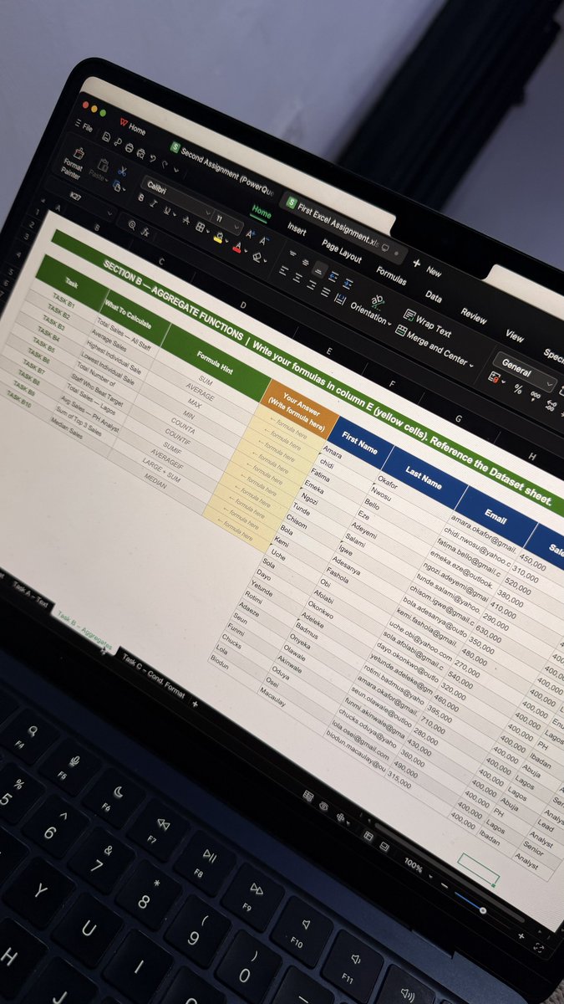The image size is (564, 1004).
Task: Switch to the Formulas ribbon tab
Action: point(390,275)
